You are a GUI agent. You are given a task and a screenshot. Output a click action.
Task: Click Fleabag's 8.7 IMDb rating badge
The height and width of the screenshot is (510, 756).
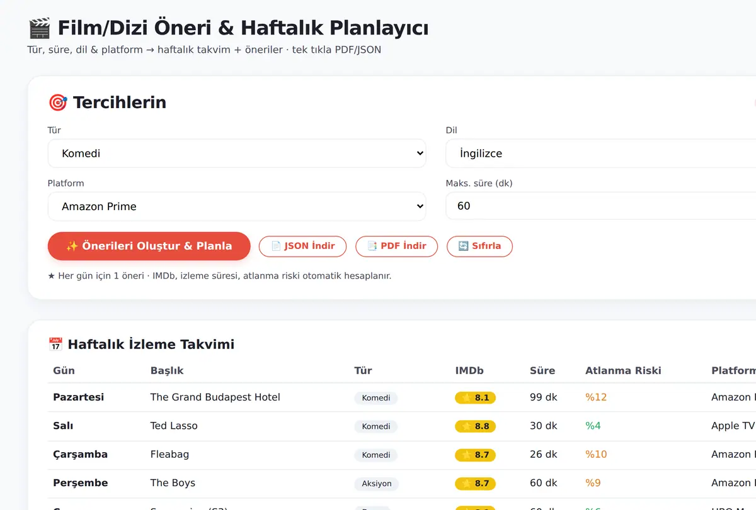[x=476, y=455]
